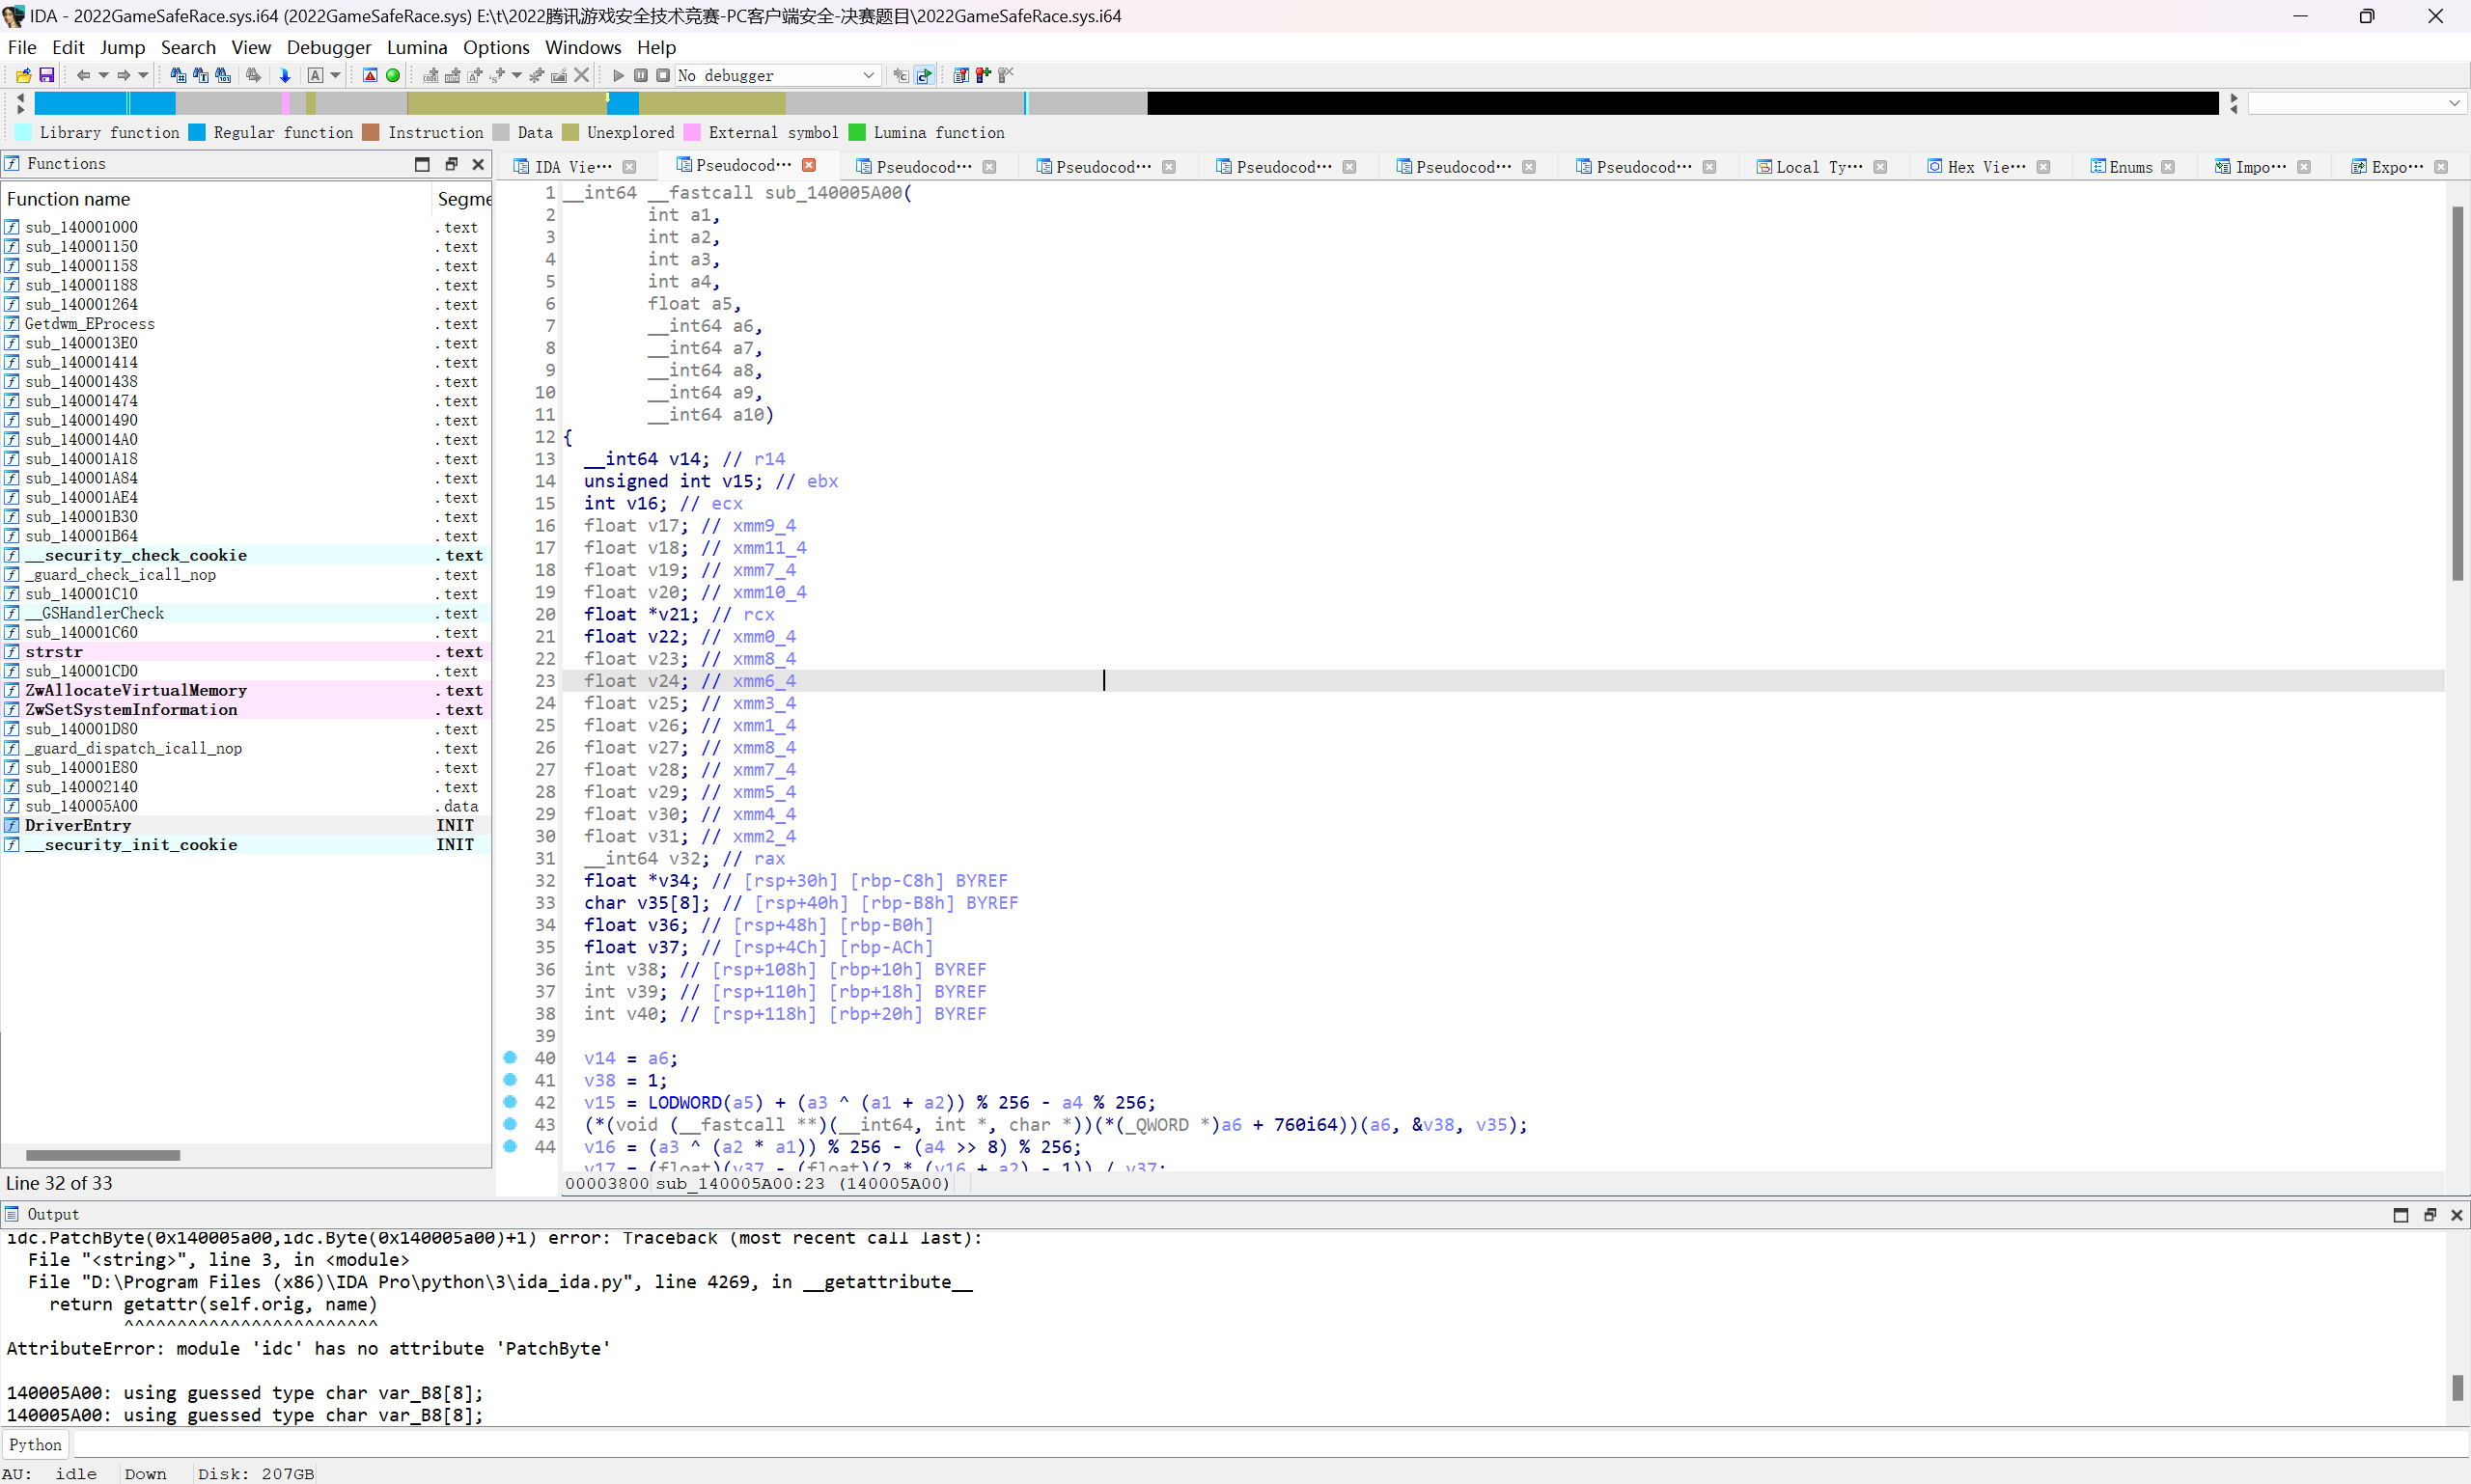Click the green circle status icon
The width and height of the screenshot is (2471, 1484).
(x=393, y=75)
